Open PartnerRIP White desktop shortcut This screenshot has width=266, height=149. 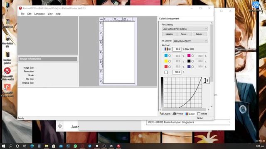point(7,74)
